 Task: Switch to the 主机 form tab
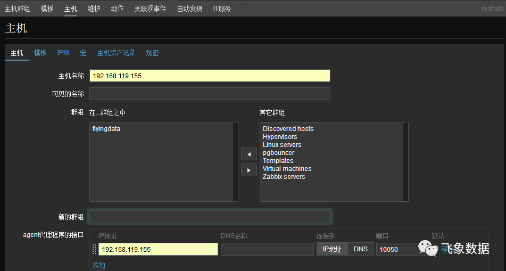tap(17, 53)
